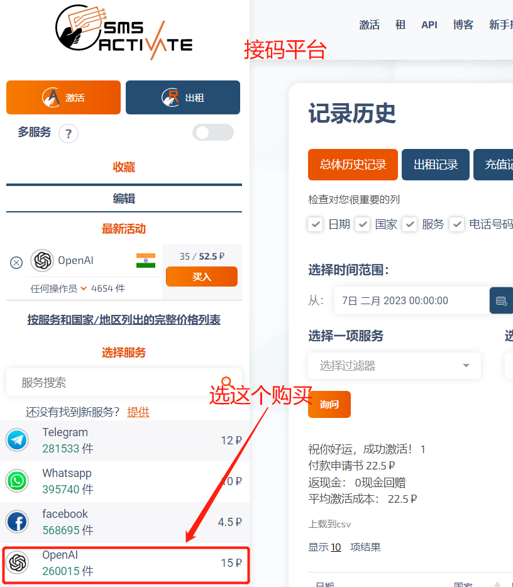Open the 博客 top navigation item
The height and width of the screenshot is (587, 513).
(463, 25)
